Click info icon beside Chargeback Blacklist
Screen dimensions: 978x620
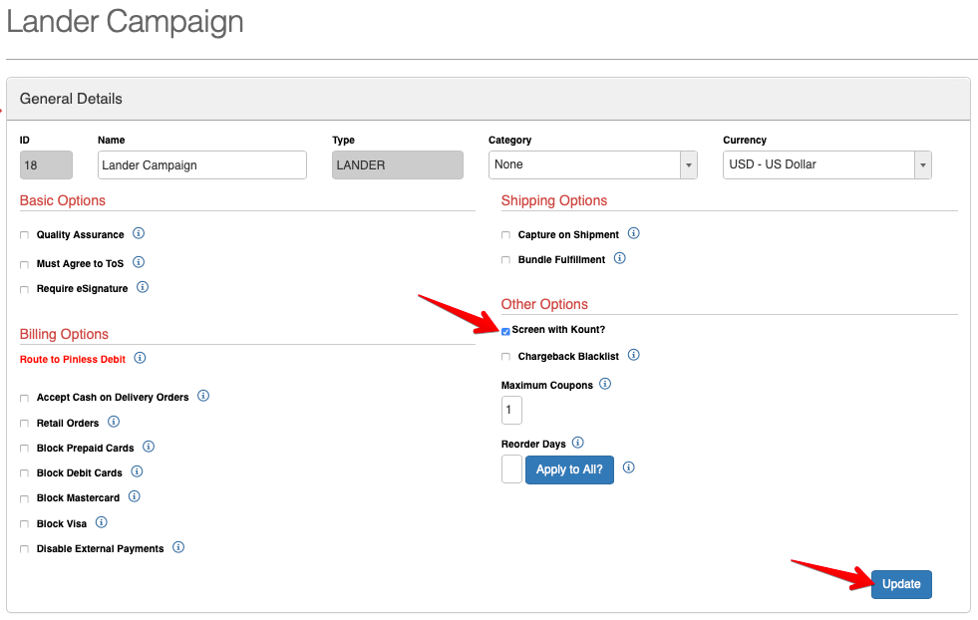click(x=634, y=356)
